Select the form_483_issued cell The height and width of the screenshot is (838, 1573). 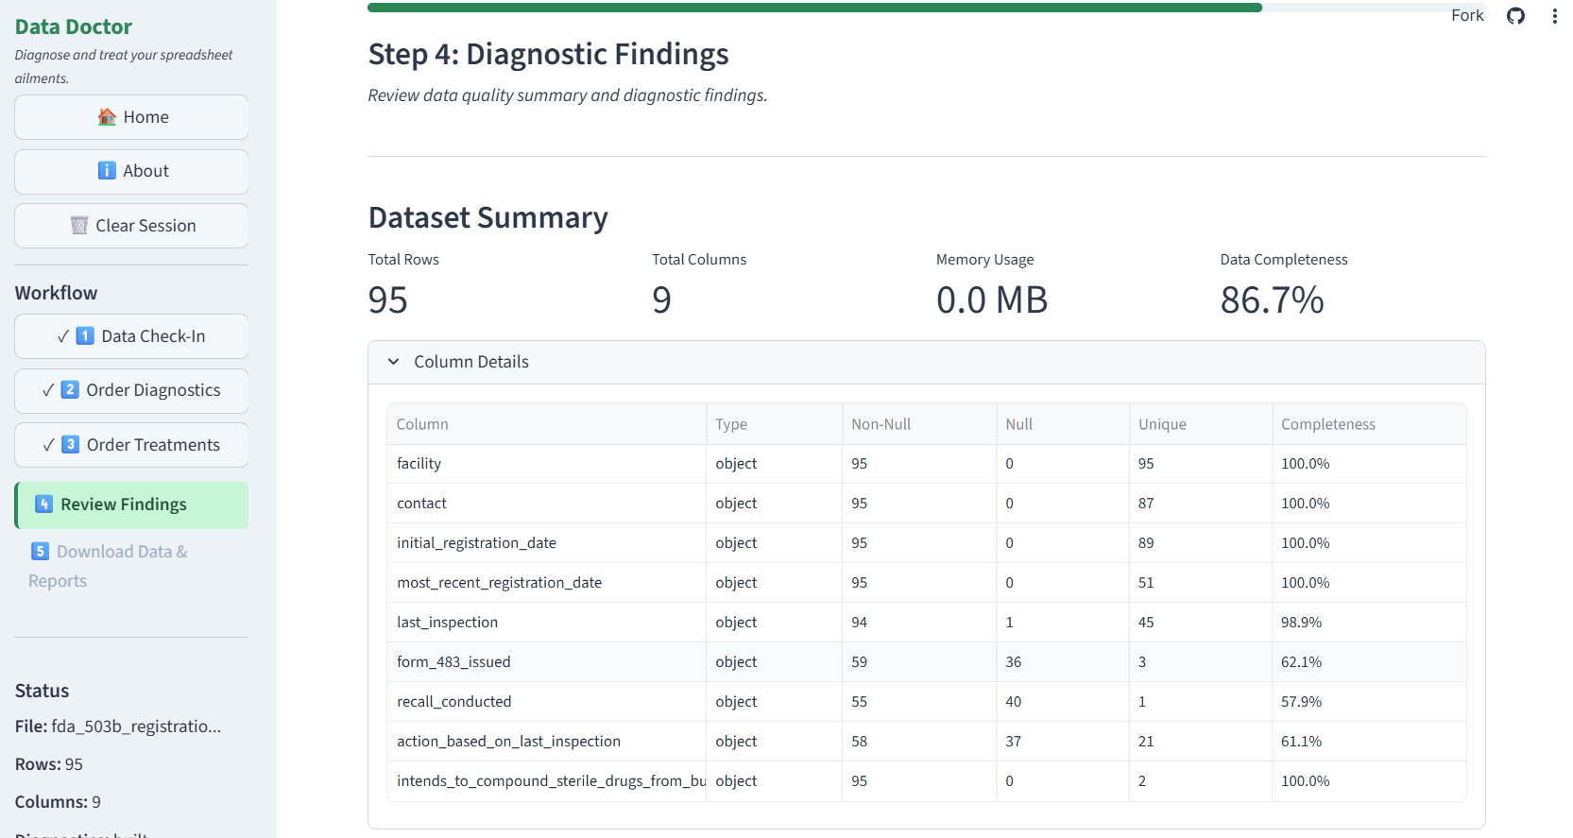click(546, 662)
